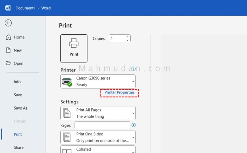
Task: Decrease the Copies count with down arrow
Action: pyautogui.click(x=127, y=40)
